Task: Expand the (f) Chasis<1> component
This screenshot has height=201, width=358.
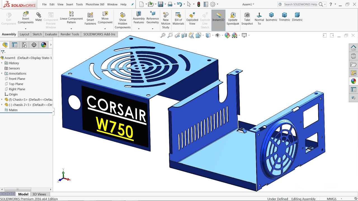Action: pyautogui.click(x=2, y=99)
